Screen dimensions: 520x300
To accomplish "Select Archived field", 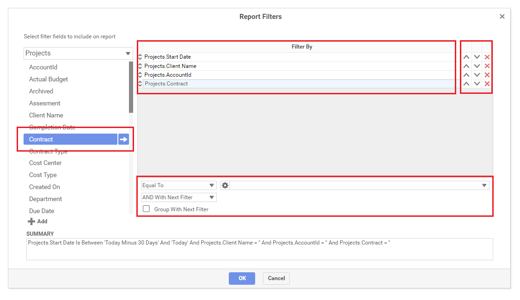I will (41, 91).
